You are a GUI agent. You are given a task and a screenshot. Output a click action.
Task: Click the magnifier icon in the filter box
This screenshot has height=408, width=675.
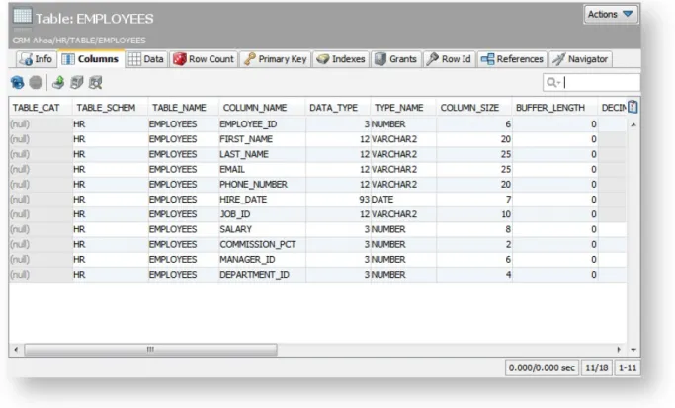click(552, 82)
